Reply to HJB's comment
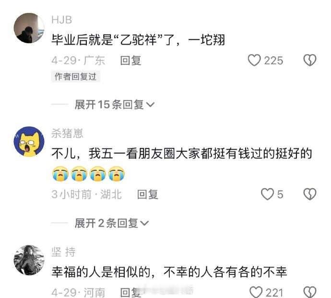 (130, 61)
